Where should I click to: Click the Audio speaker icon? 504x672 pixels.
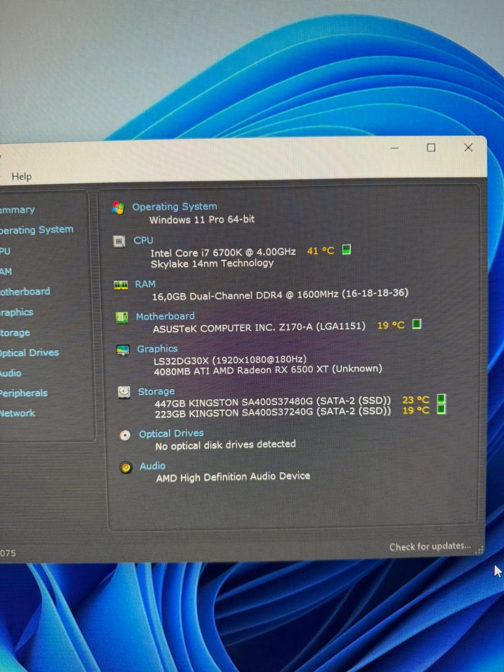[126, 467]
